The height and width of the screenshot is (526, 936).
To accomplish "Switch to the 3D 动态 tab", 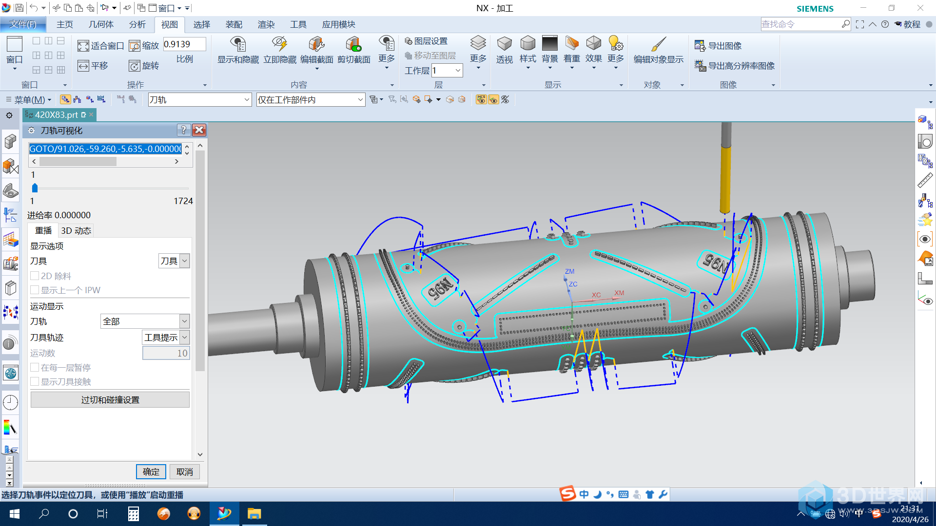I will [76, 231].
